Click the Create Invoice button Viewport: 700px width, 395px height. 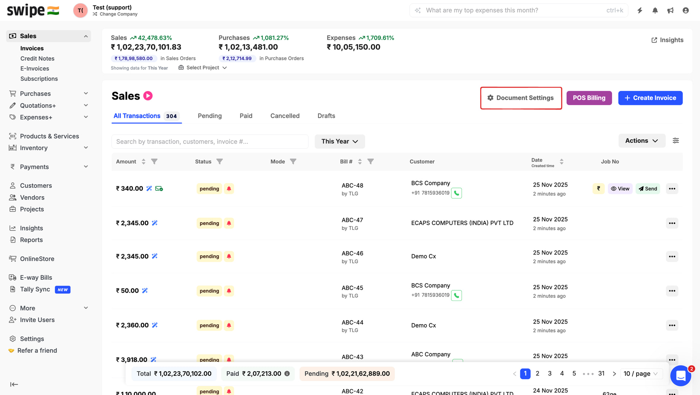coord(650,98)
